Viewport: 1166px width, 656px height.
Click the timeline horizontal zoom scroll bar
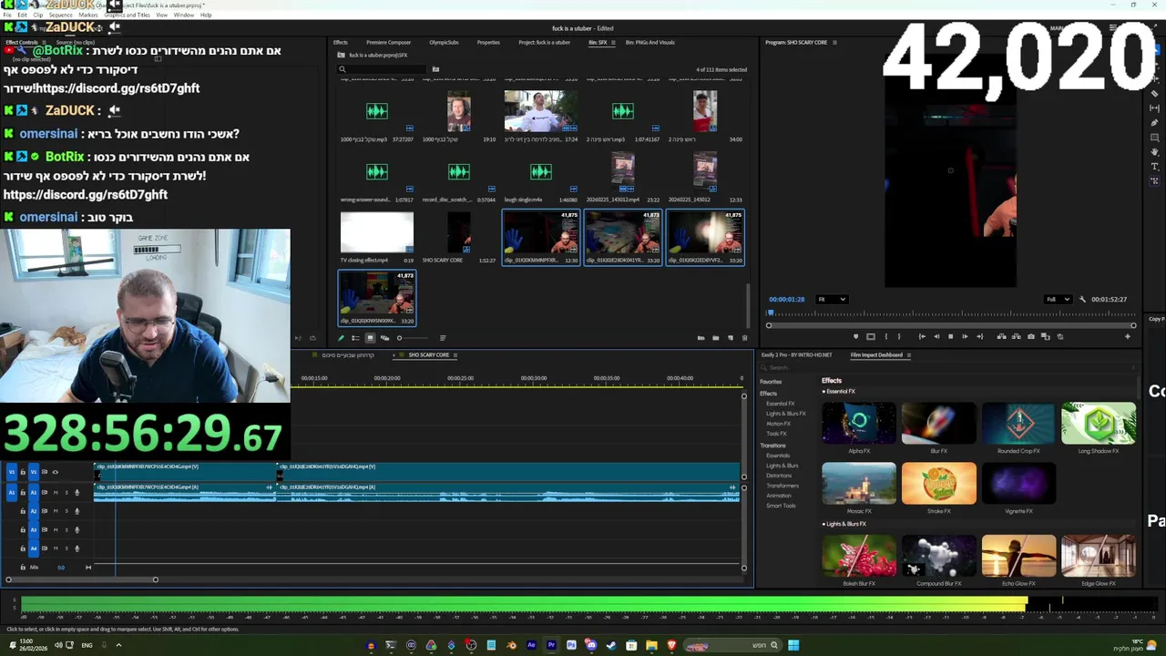point(82,579)
